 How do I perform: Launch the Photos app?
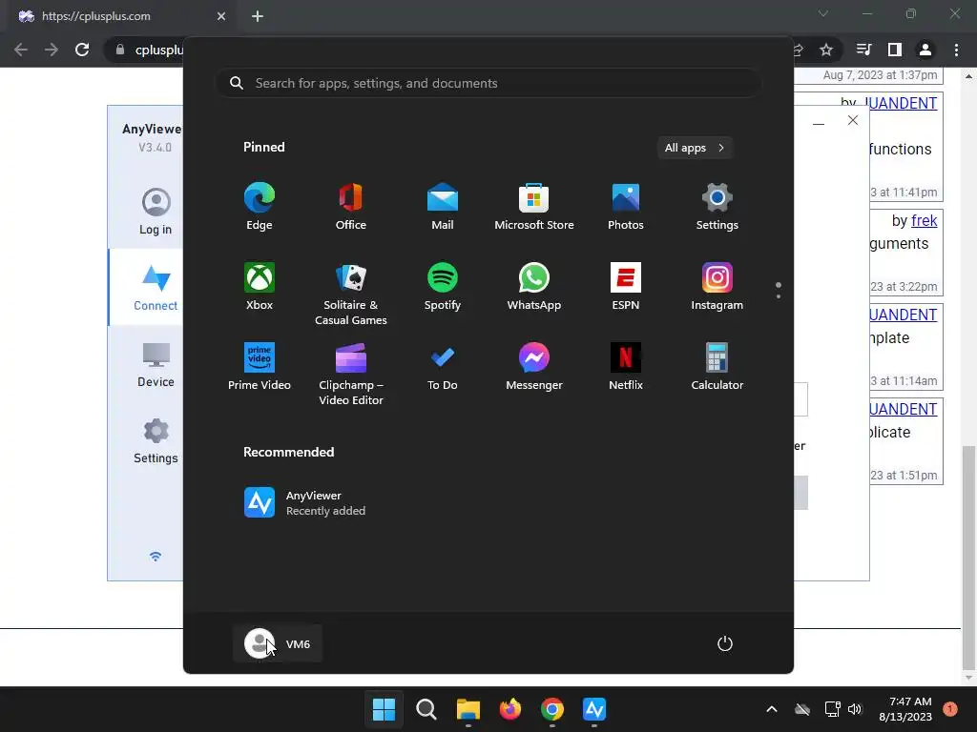click(626, 207)
